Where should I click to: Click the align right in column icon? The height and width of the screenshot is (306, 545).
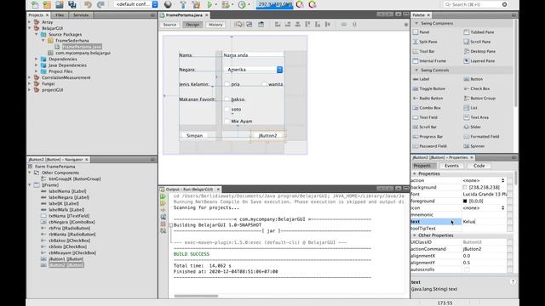[x=288, y=25]
